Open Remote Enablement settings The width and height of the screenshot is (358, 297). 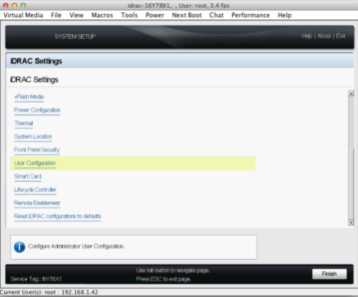[x=37, y=203]
